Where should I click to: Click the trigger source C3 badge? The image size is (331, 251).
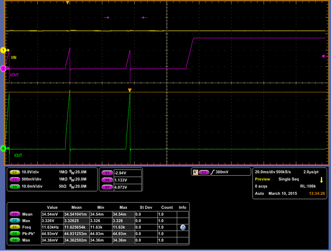[x=204, y=172]
